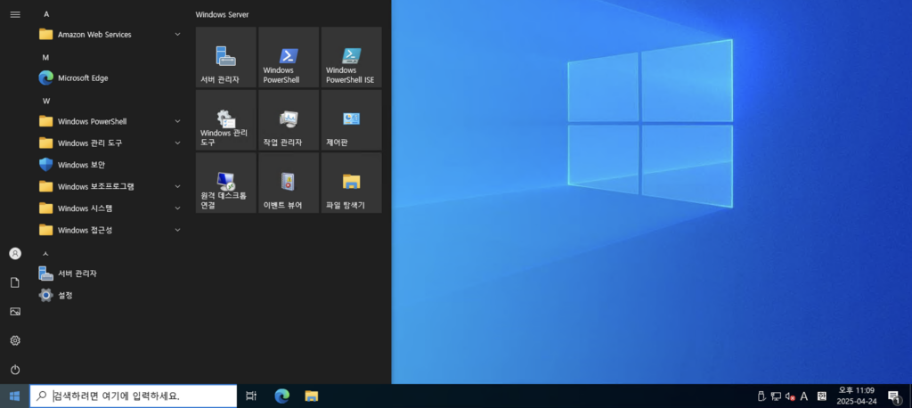
Task: Click the Windows Server group title
Action: [222, 14]
